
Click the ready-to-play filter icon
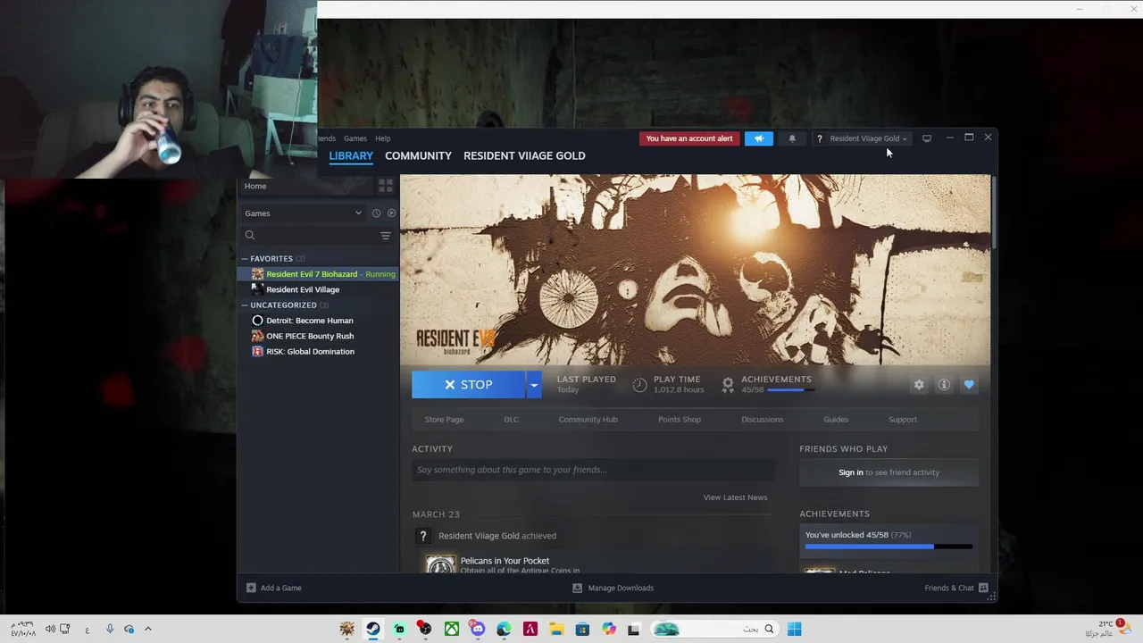tap(391, 213)
